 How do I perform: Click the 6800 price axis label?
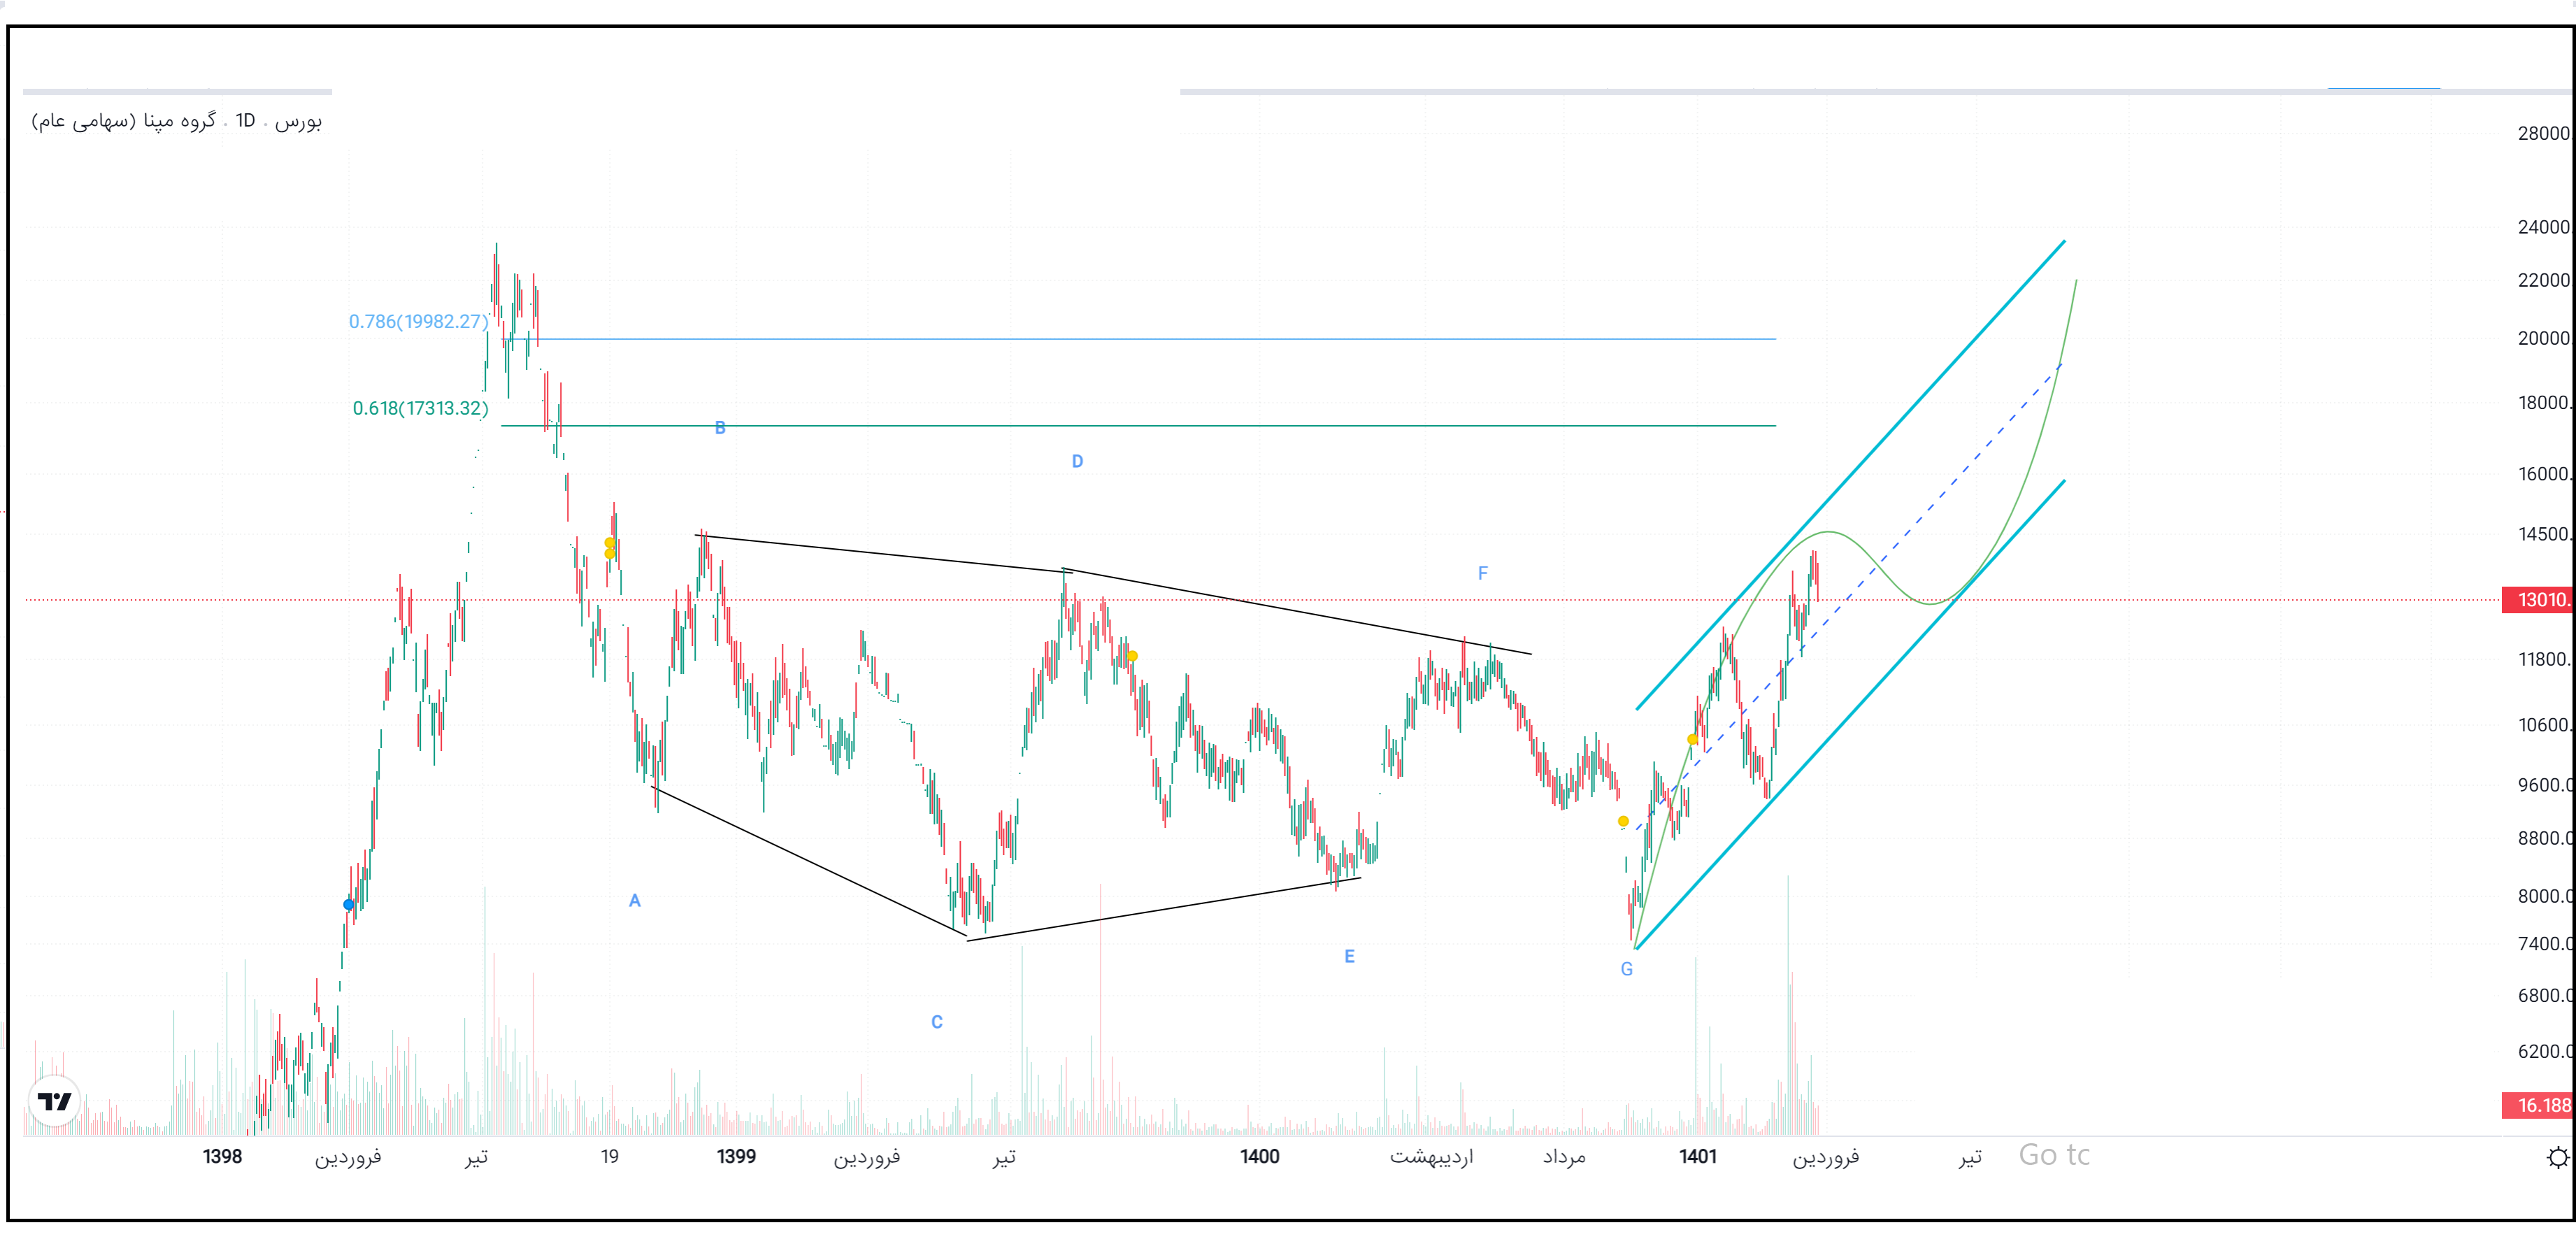[x=2545, y=995]
